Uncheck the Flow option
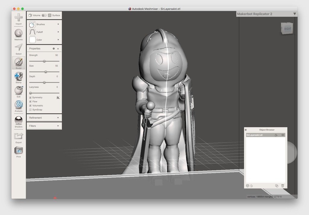This screenshot has height=215, width=309. click(x=30, y=102)
